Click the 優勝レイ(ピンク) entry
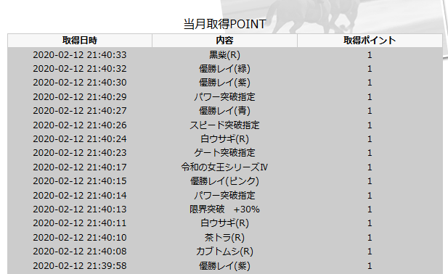The image size is (448, 274). (x=224, y=181)
